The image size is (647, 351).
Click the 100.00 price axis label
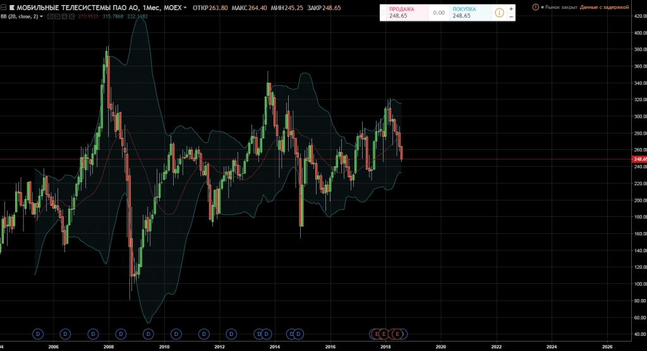coord(640,284)
